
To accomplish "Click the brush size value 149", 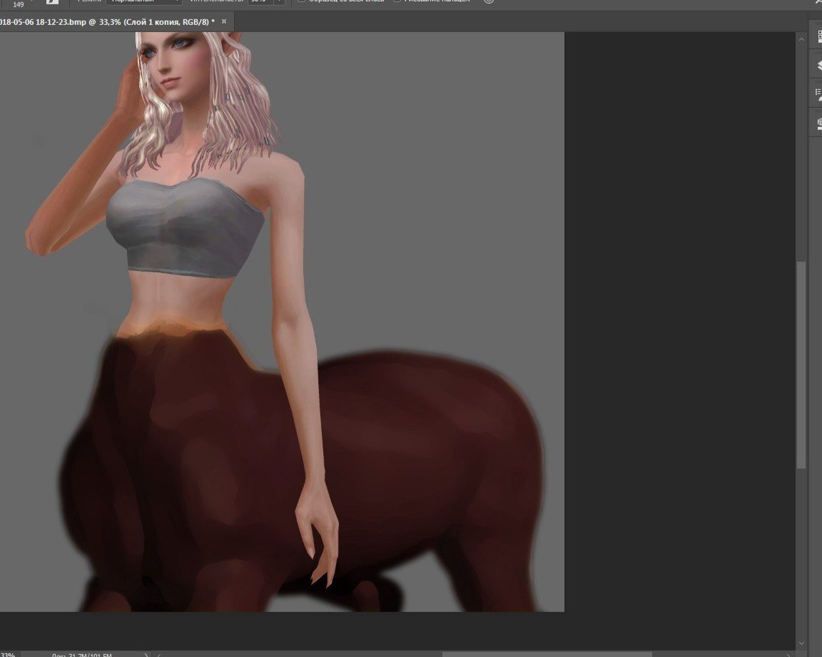I will (19, 4).
